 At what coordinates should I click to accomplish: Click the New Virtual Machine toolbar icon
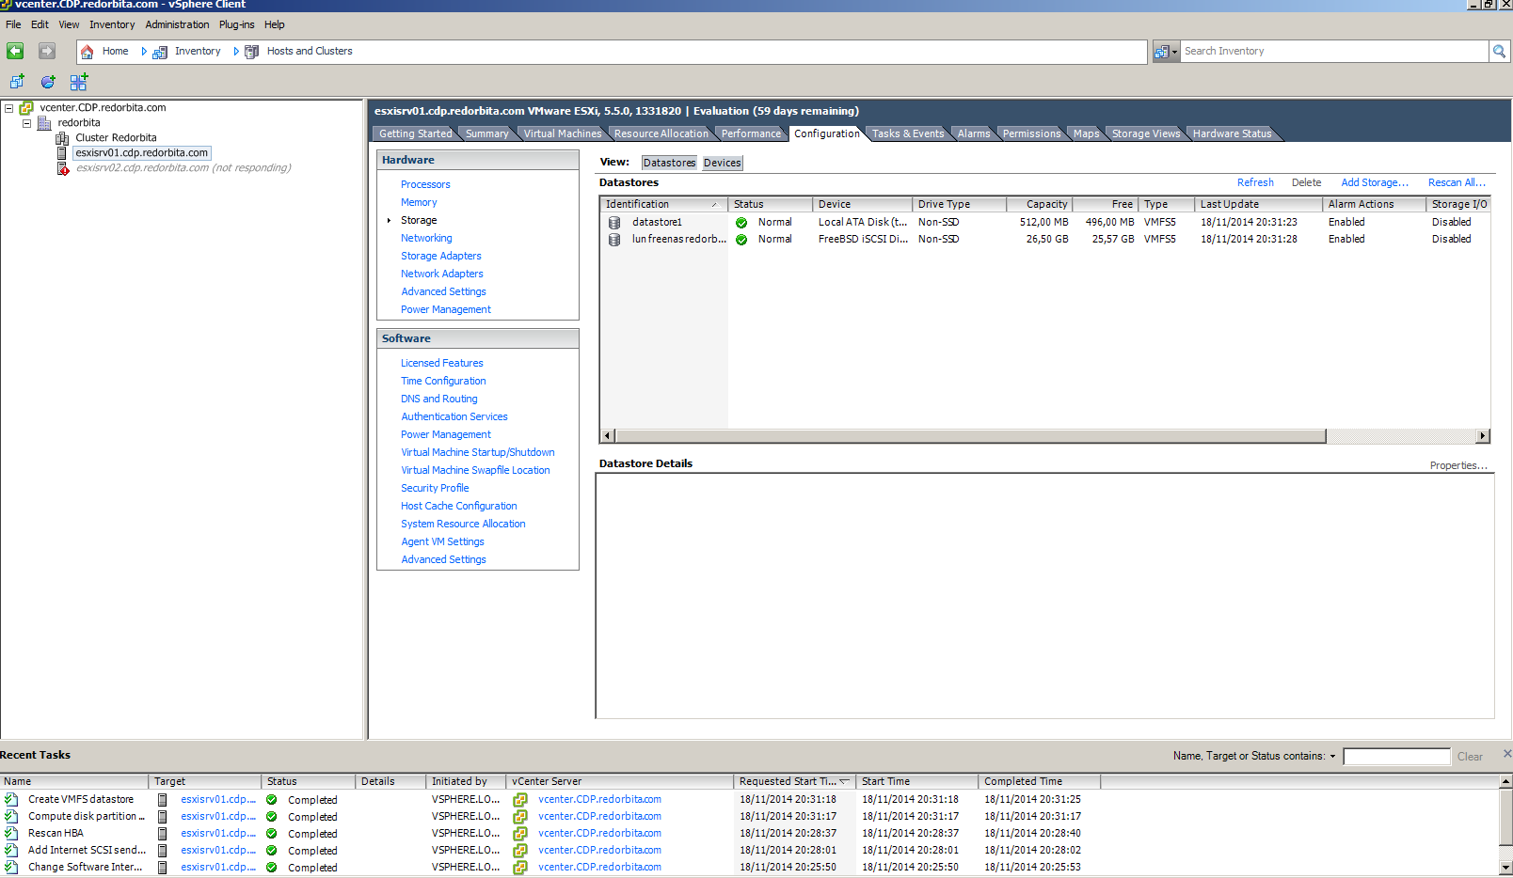(x=17, y=82)
